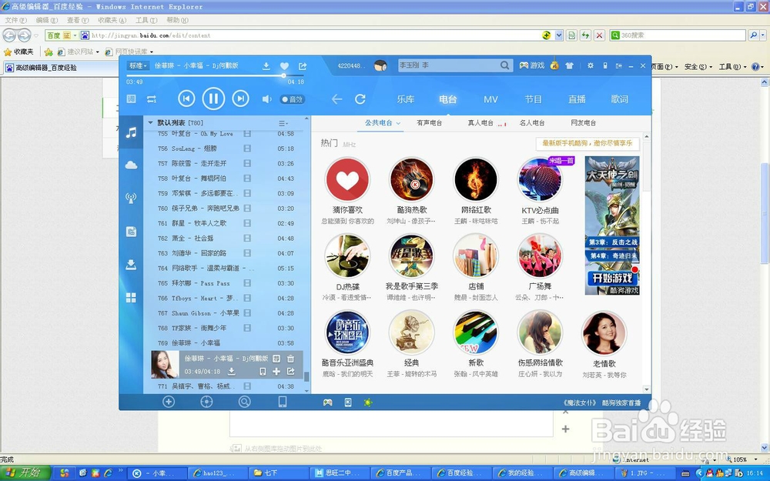Toggle the 音效 sound effect switch

pos(292,99)
